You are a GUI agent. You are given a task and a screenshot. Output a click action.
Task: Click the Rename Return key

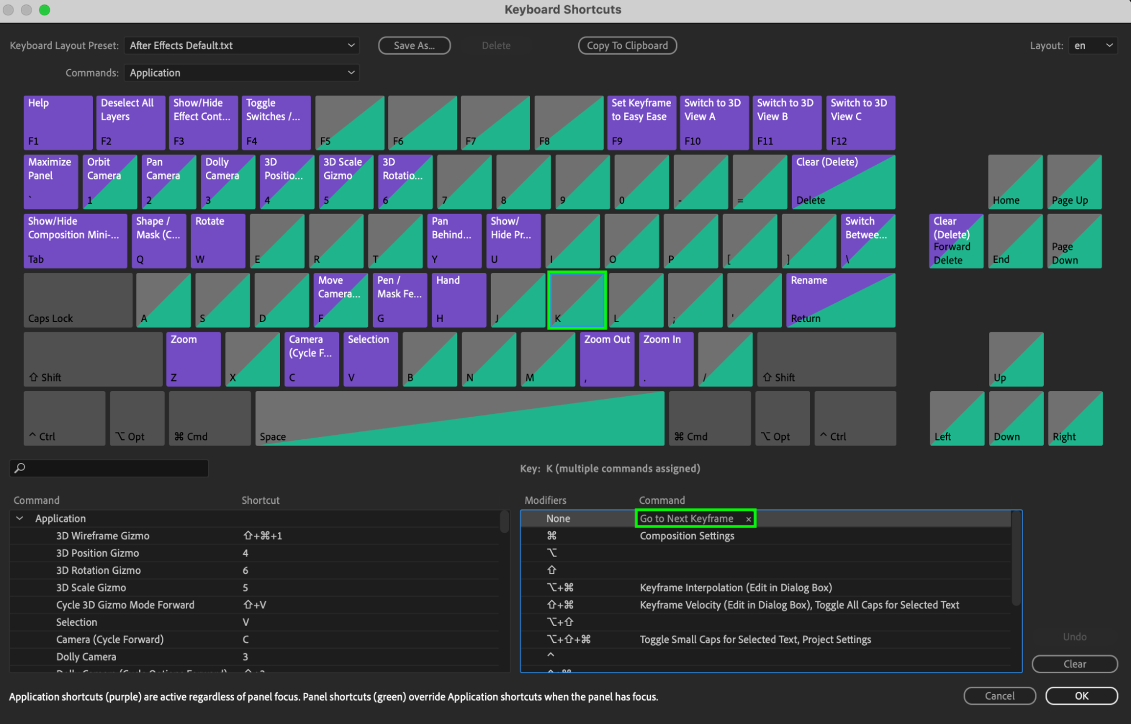[840, 300]
